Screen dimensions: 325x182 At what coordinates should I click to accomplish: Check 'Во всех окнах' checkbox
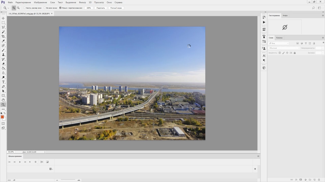click(45, 8)
